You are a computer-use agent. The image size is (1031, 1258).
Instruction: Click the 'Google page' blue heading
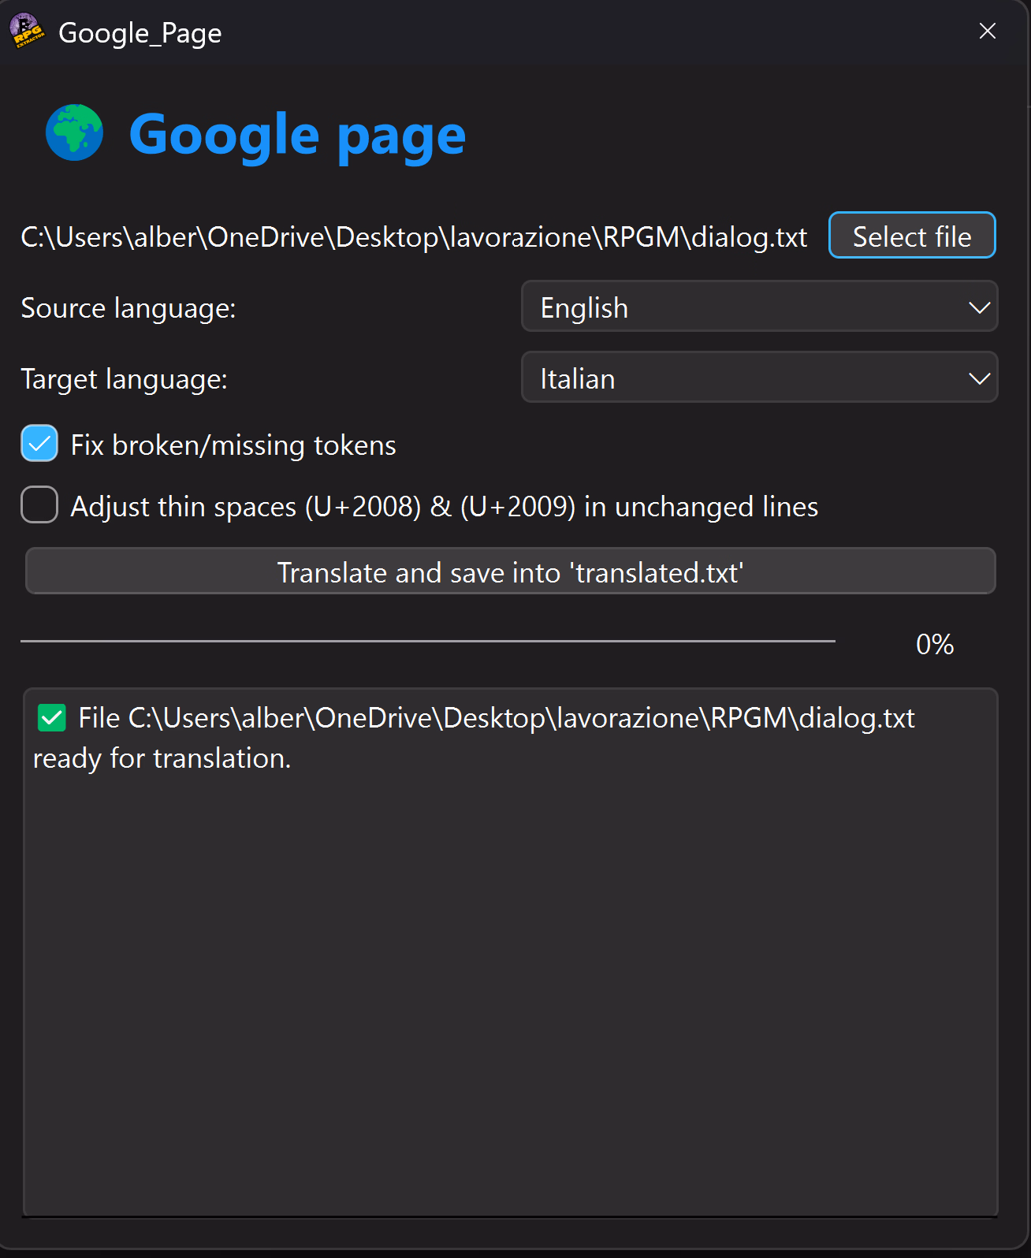(297, 136)
